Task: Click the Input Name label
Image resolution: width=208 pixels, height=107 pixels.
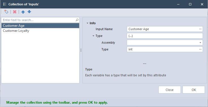Action: point(104,29)
